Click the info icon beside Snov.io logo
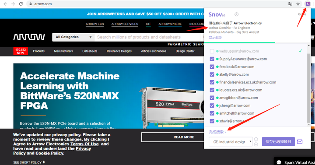 236,14
